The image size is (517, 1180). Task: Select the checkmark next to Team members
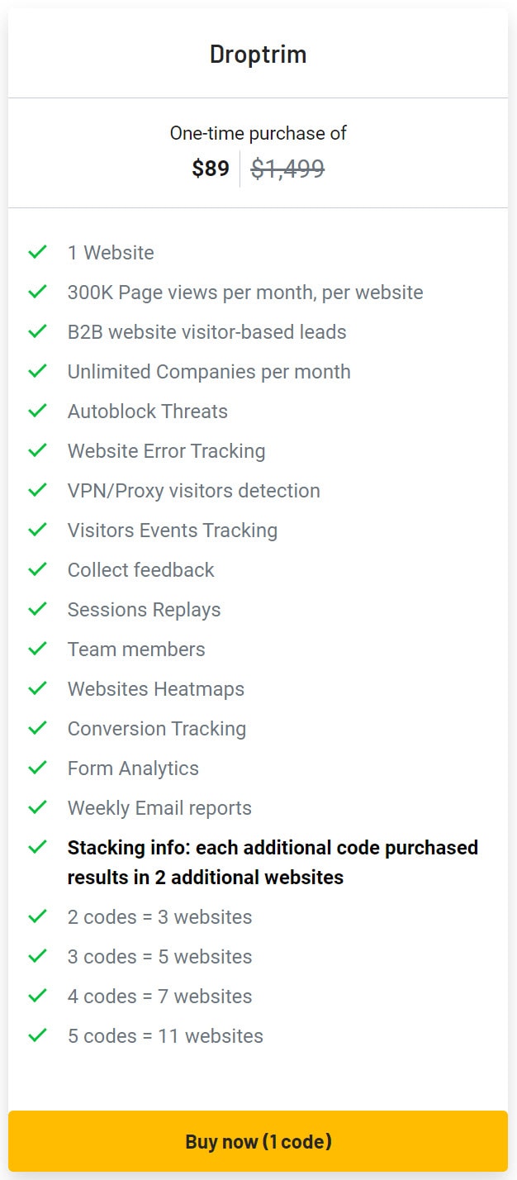coord(37,649)
